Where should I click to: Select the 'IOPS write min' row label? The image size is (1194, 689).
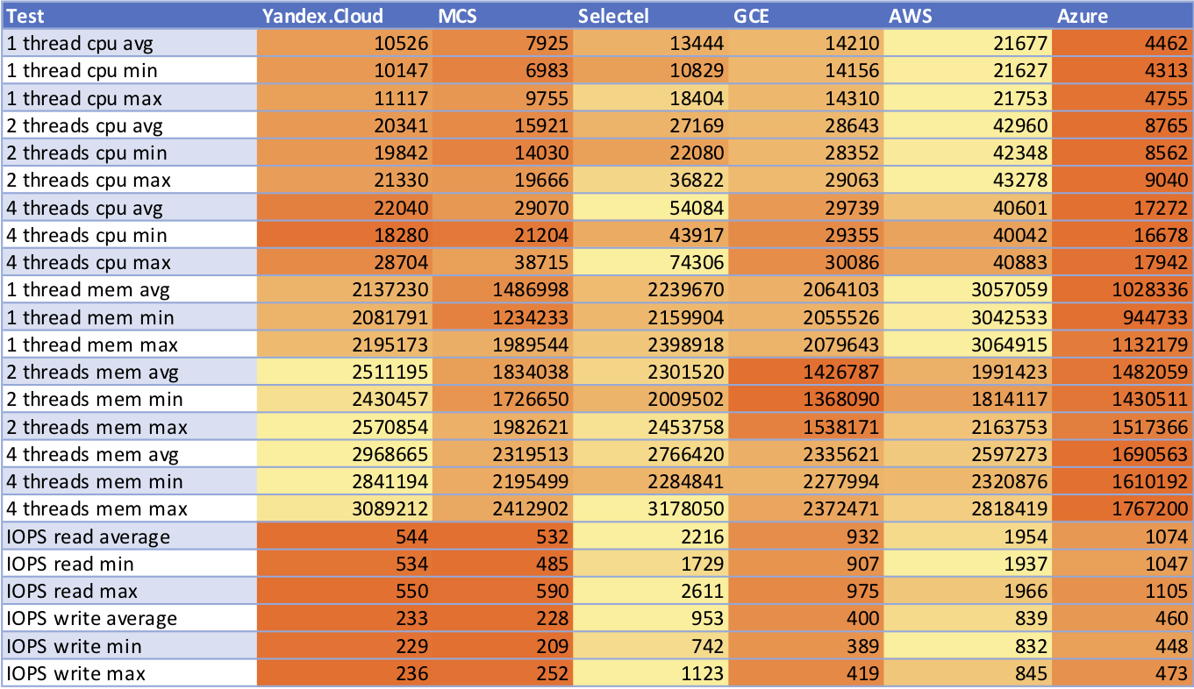[x=129, y=646]
